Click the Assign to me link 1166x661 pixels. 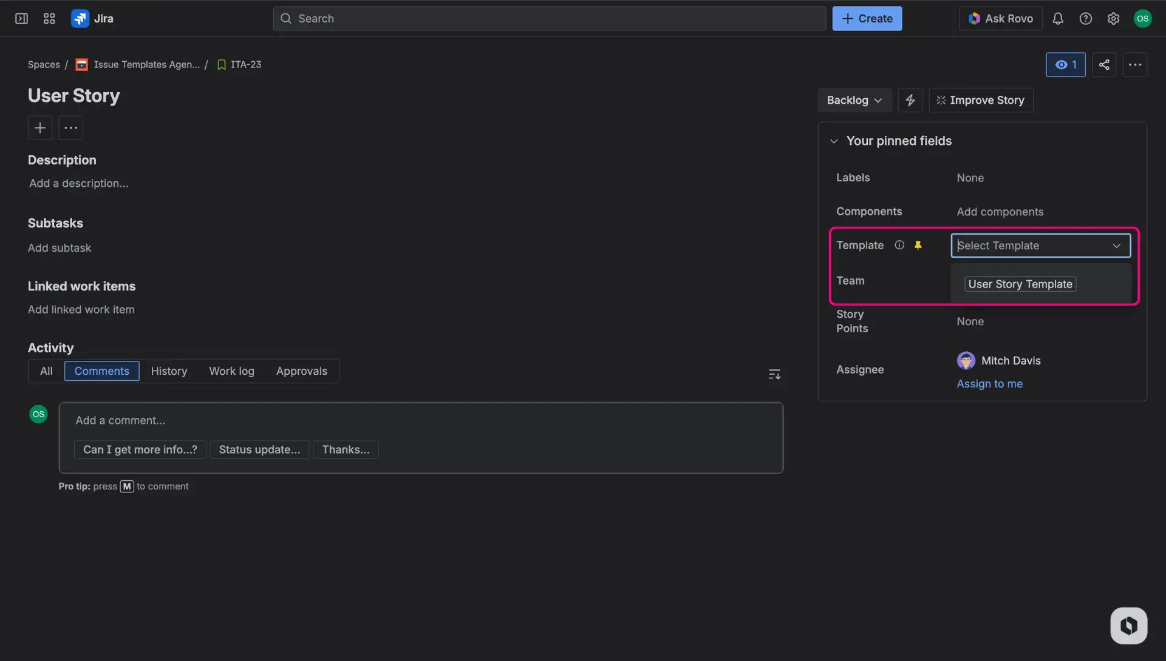[989, 383]
